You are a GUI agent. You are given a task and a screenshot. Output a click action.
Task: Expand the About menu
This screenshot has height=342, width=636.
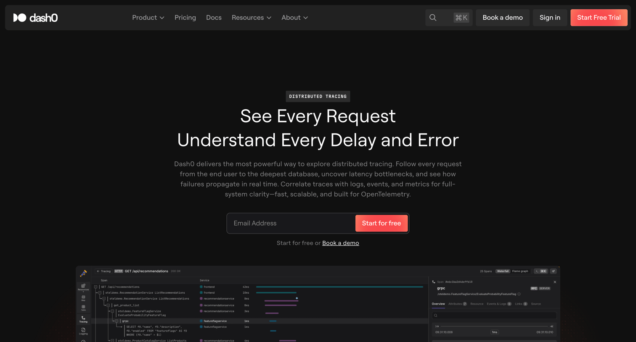coord(294,18)
